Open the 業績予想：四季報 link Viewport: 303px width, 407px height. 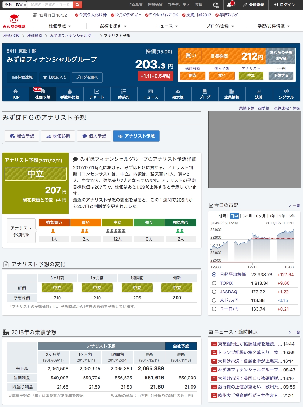[x=254, y=108]
